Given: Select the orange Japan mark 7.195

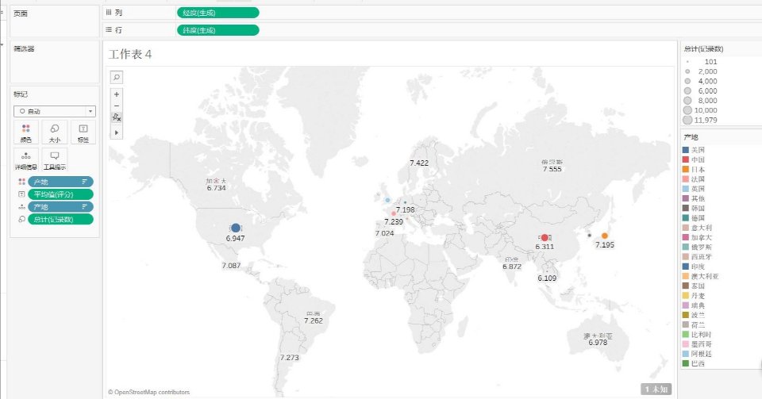Looking at the screenshot, I should coord(605,236).
